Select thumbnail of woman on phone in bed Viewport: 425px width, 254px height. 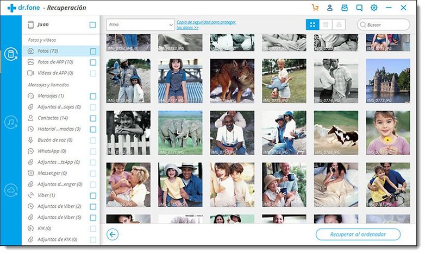(336, 185)
